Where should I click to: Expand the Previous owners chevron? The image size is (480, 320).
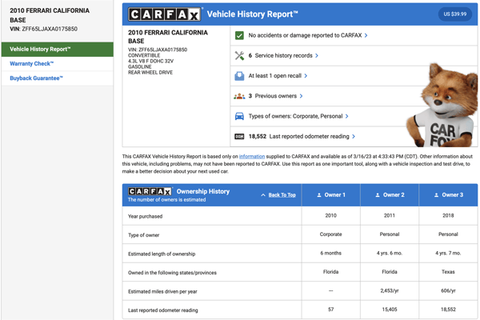tap(302, 96)
